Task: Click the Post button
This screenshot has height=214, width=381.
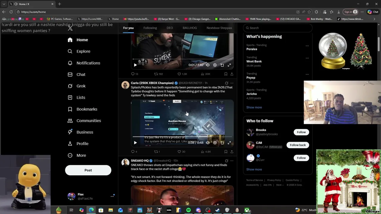Action: pos(88,170)
